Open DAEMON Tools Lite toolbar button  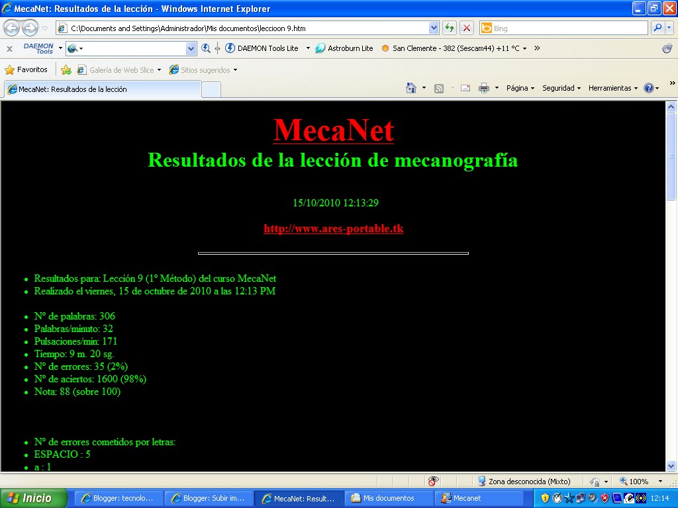tap(262, 48)
